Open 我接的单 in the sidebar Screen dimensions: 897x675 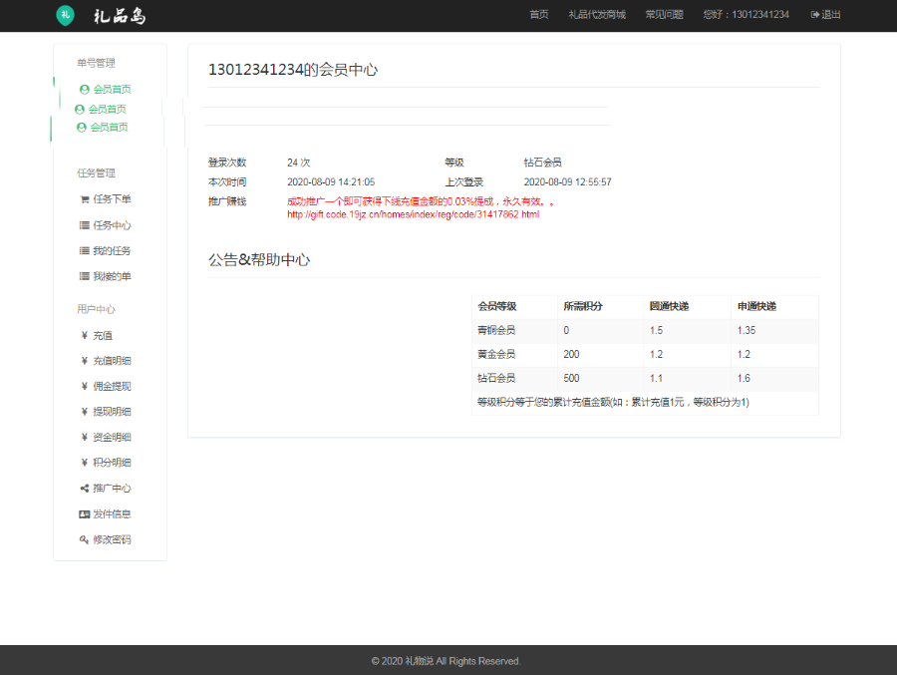[112, 276]
